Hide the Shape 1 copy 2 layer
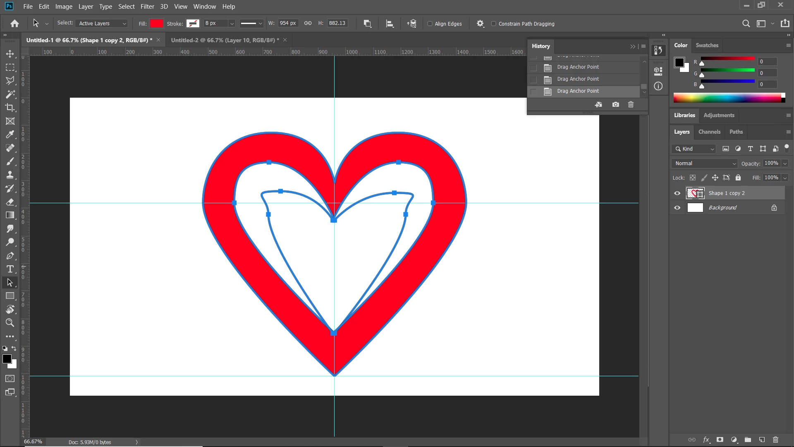Screen dimensions: 794x447 (x=677, y=193)
